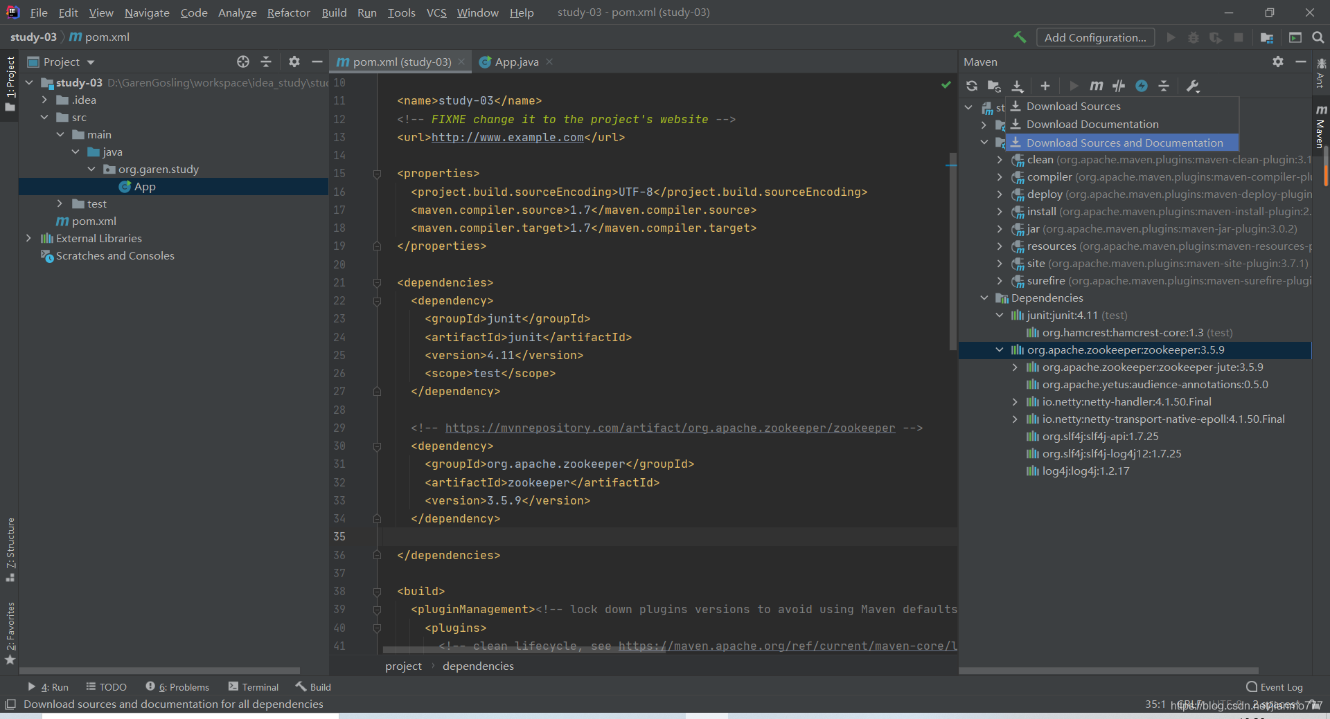The width and height of the screenshot is (1330, 719).
Task: Fold the properties block at line 15
Action: pos(377,174)
